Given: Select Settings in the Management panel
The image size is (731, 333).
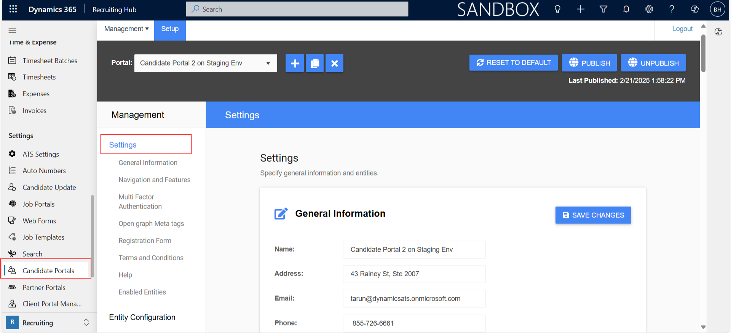Looking at the screenshot, I should pyautogui.click(x=123, y=145).
